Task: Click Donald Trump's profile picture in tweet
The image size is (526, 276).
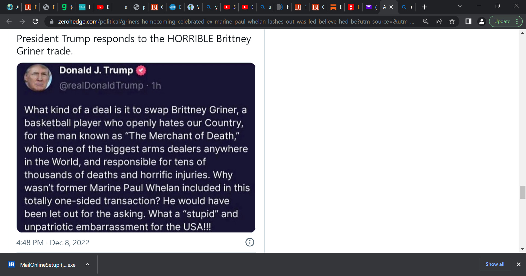Action: [38, 78]
